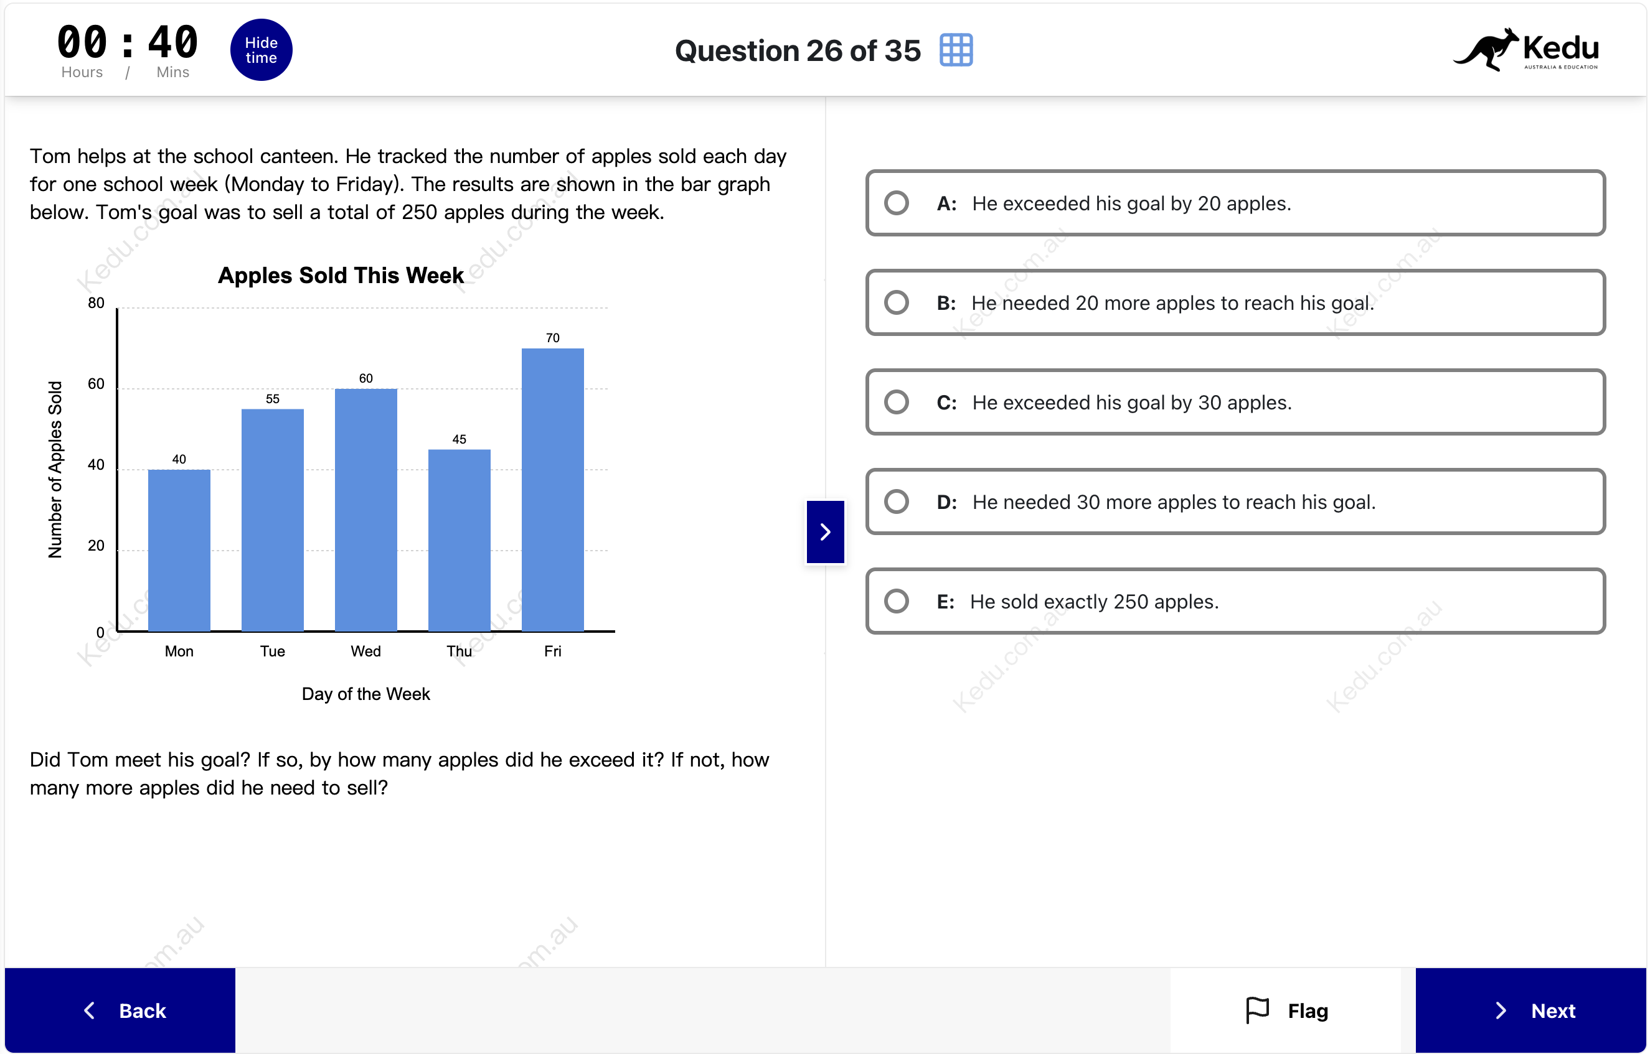Click the Monday bar in the chart
The image size is (1650, 1054).
click(179, 549)
